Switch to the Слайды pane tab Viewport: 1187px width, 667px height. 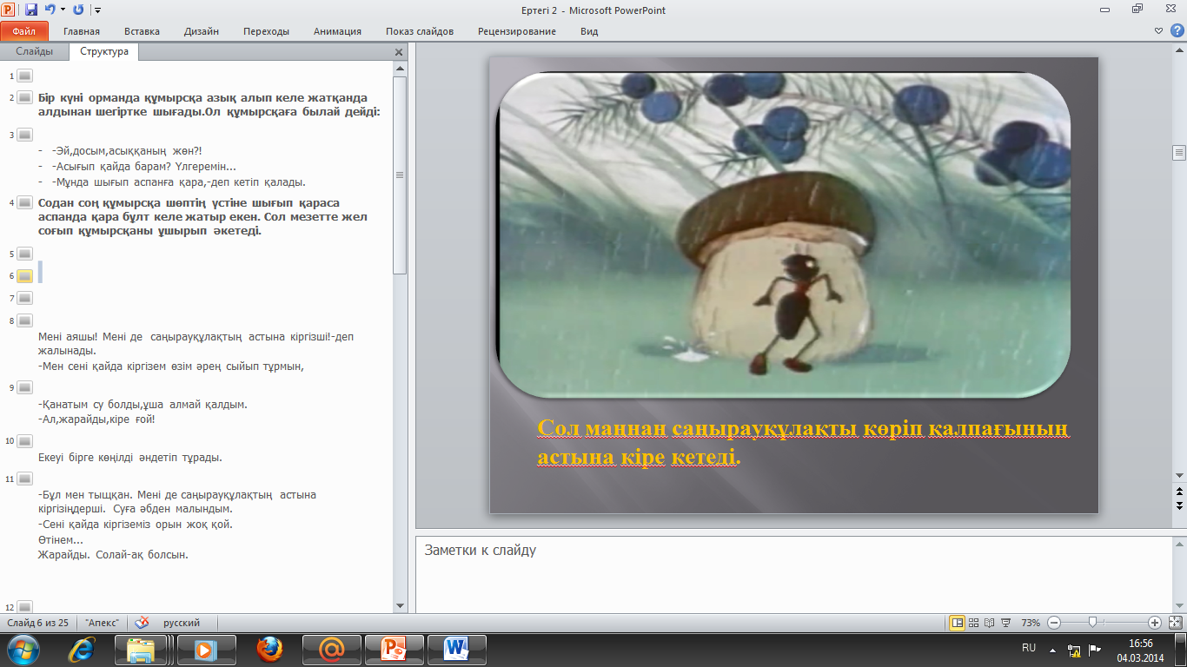click(34, 51)
